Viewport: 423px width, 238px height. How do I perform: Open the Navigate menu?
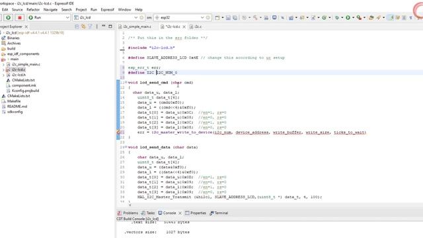click(50, 9)
